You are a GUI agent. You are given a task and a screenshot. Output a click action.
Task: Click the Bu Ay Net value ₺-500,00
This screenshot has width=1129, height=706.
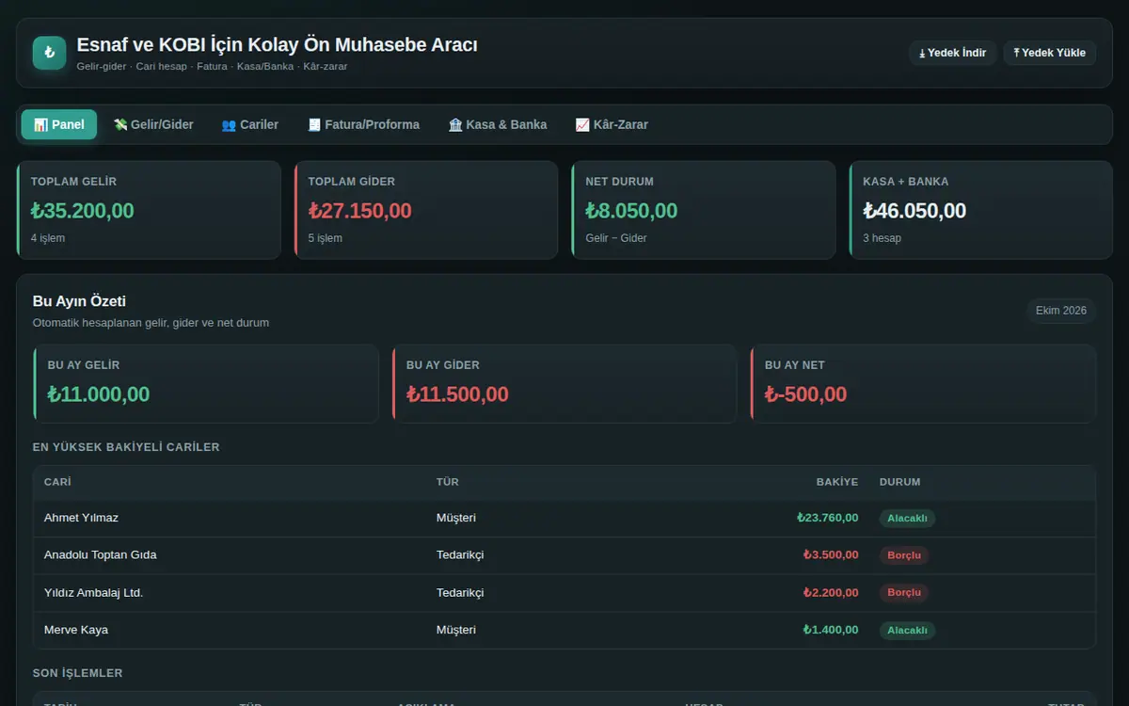(806, 394)
